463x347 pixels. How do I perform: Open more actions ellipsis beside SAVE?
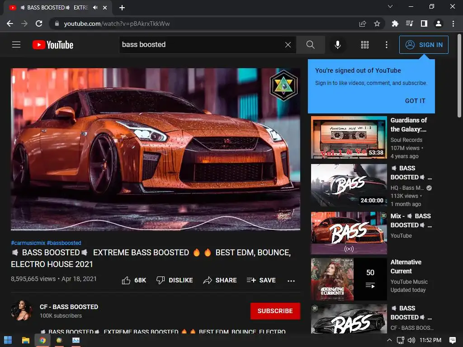click(x=291, y=281)
